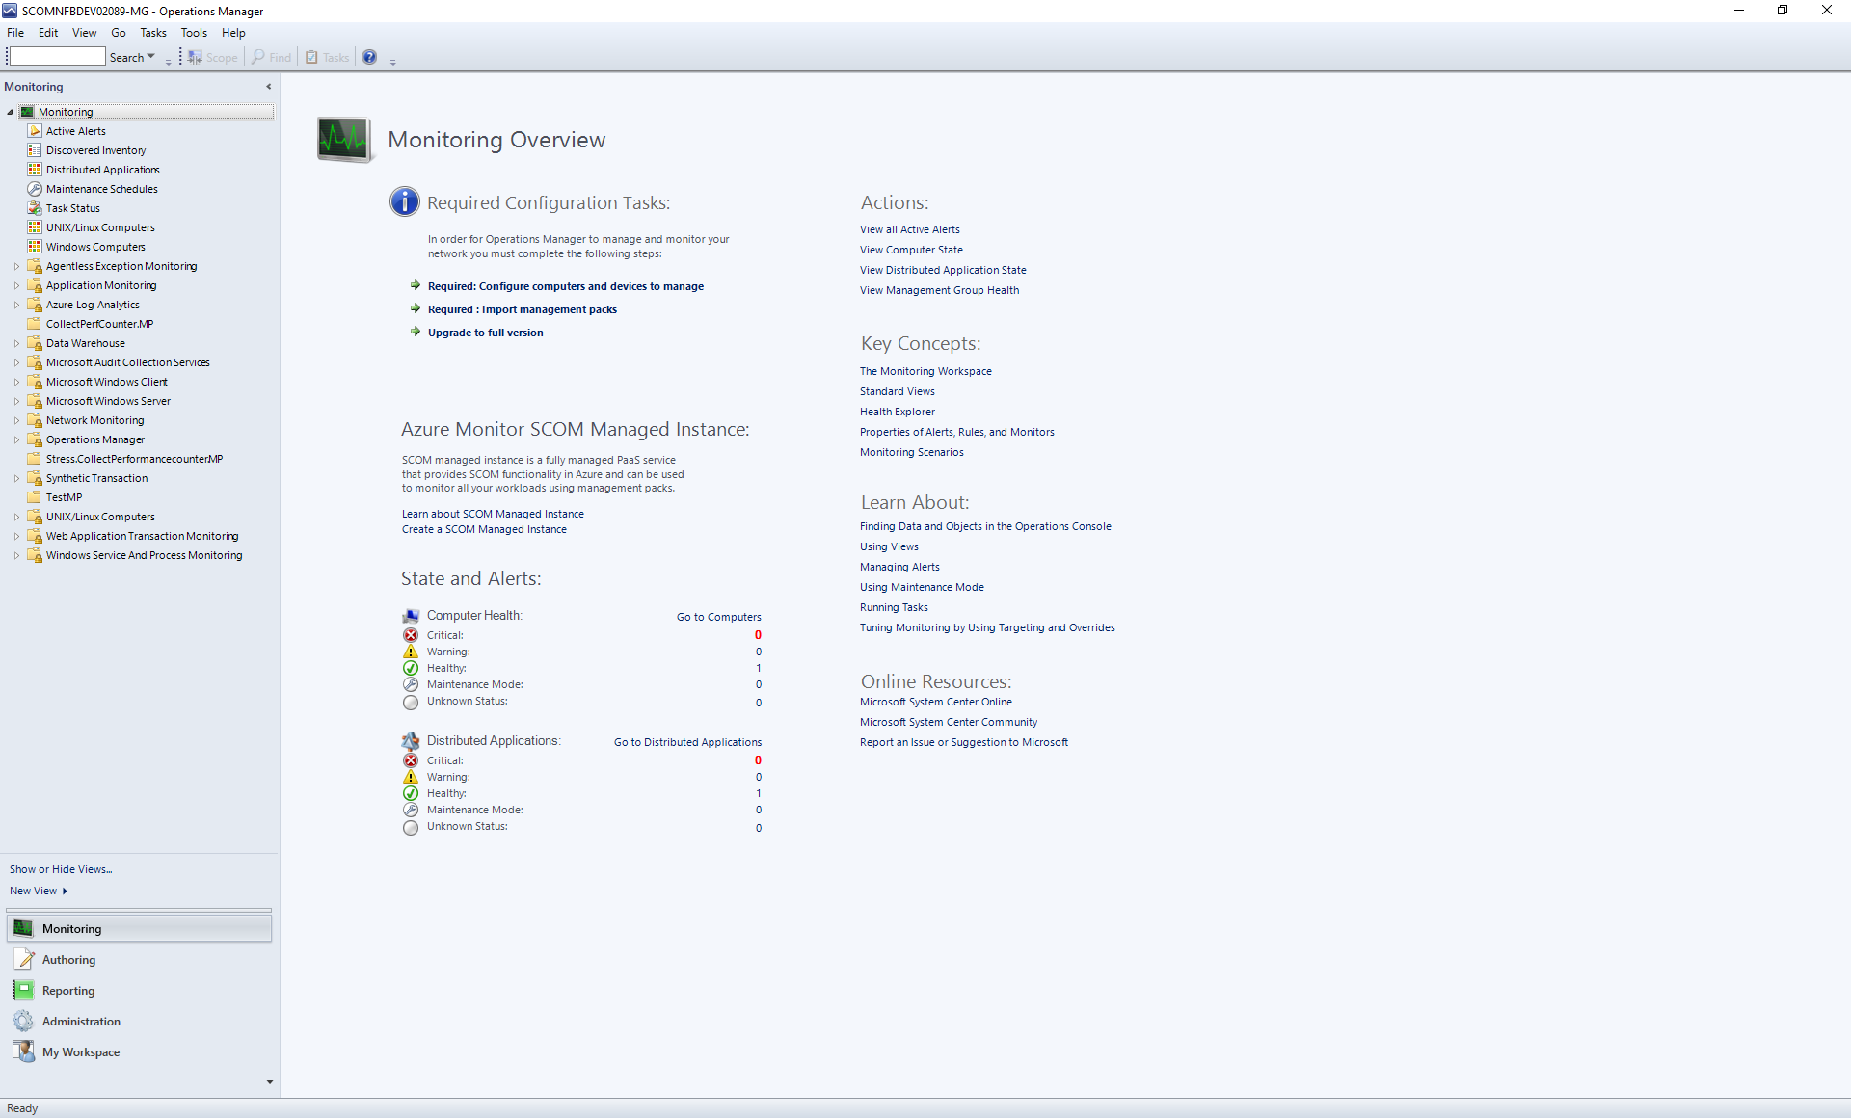This screenshot has height=1118, width=1851.
Task: Click the Active Alerts icon in sidebar
Action: coord(35,129)
